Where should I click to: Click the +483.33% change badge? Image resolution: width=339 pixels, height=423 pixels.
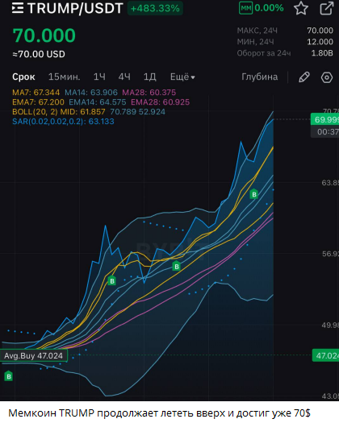(x=155, y=8)
